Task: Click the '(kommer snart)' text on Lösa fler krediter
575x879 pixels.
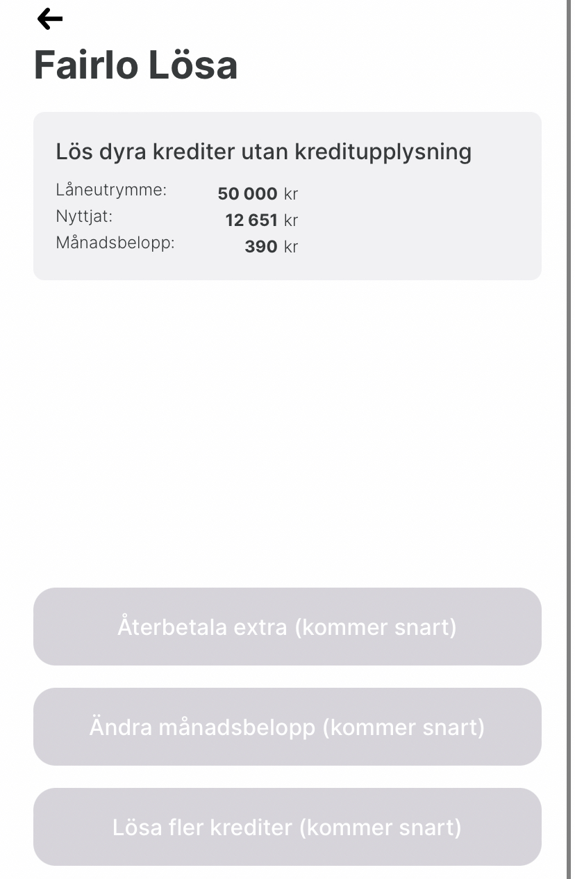Action: click(380, 828)
